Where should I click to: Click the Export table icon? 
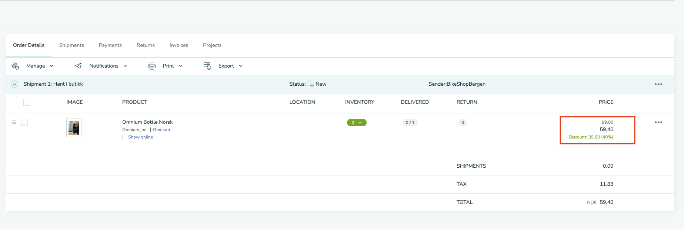tap(207, 66)
